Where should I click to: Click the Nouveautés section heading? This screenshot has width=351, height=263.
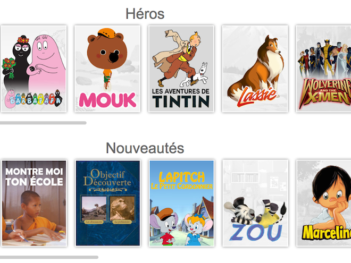tap(145, 148)
